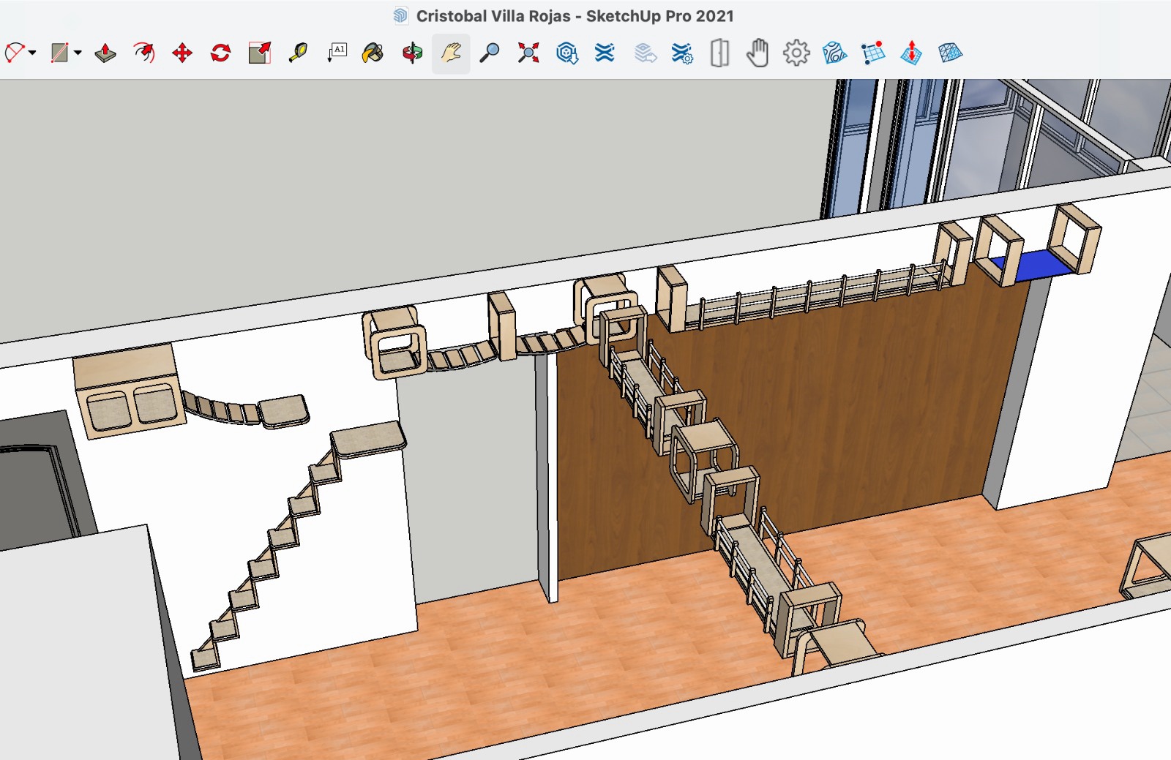Select the Sandbox From Scratch tool
1171x760 pixels.
[x=873, y=53]
